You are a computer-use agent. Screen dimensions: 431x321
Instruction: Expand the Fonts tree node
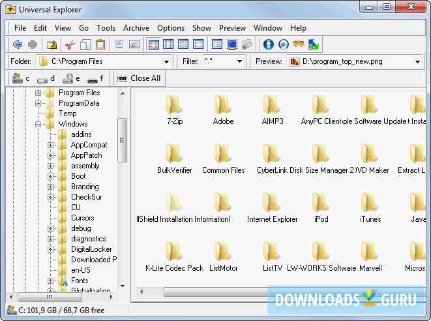coord(50,281)
